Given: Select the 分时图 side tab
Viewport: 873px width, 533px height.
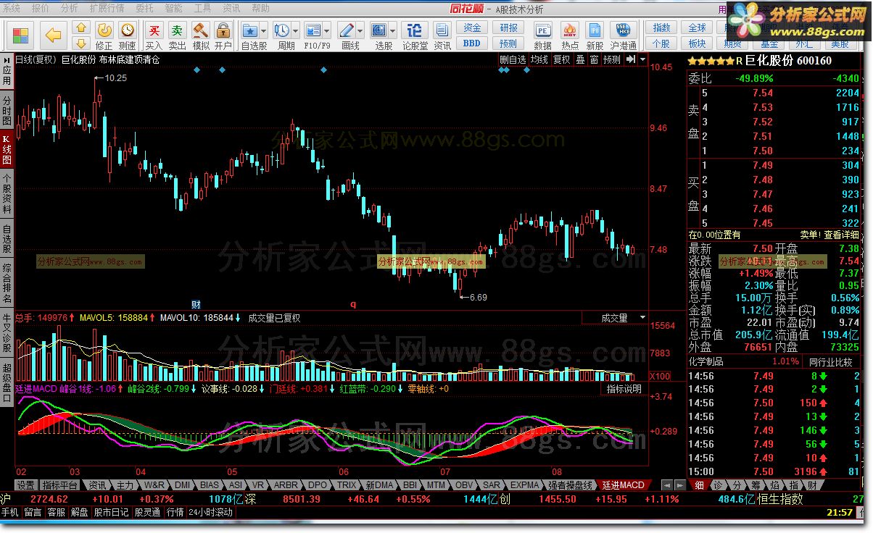Looking at the screenshot, I should tap(7, 110).
